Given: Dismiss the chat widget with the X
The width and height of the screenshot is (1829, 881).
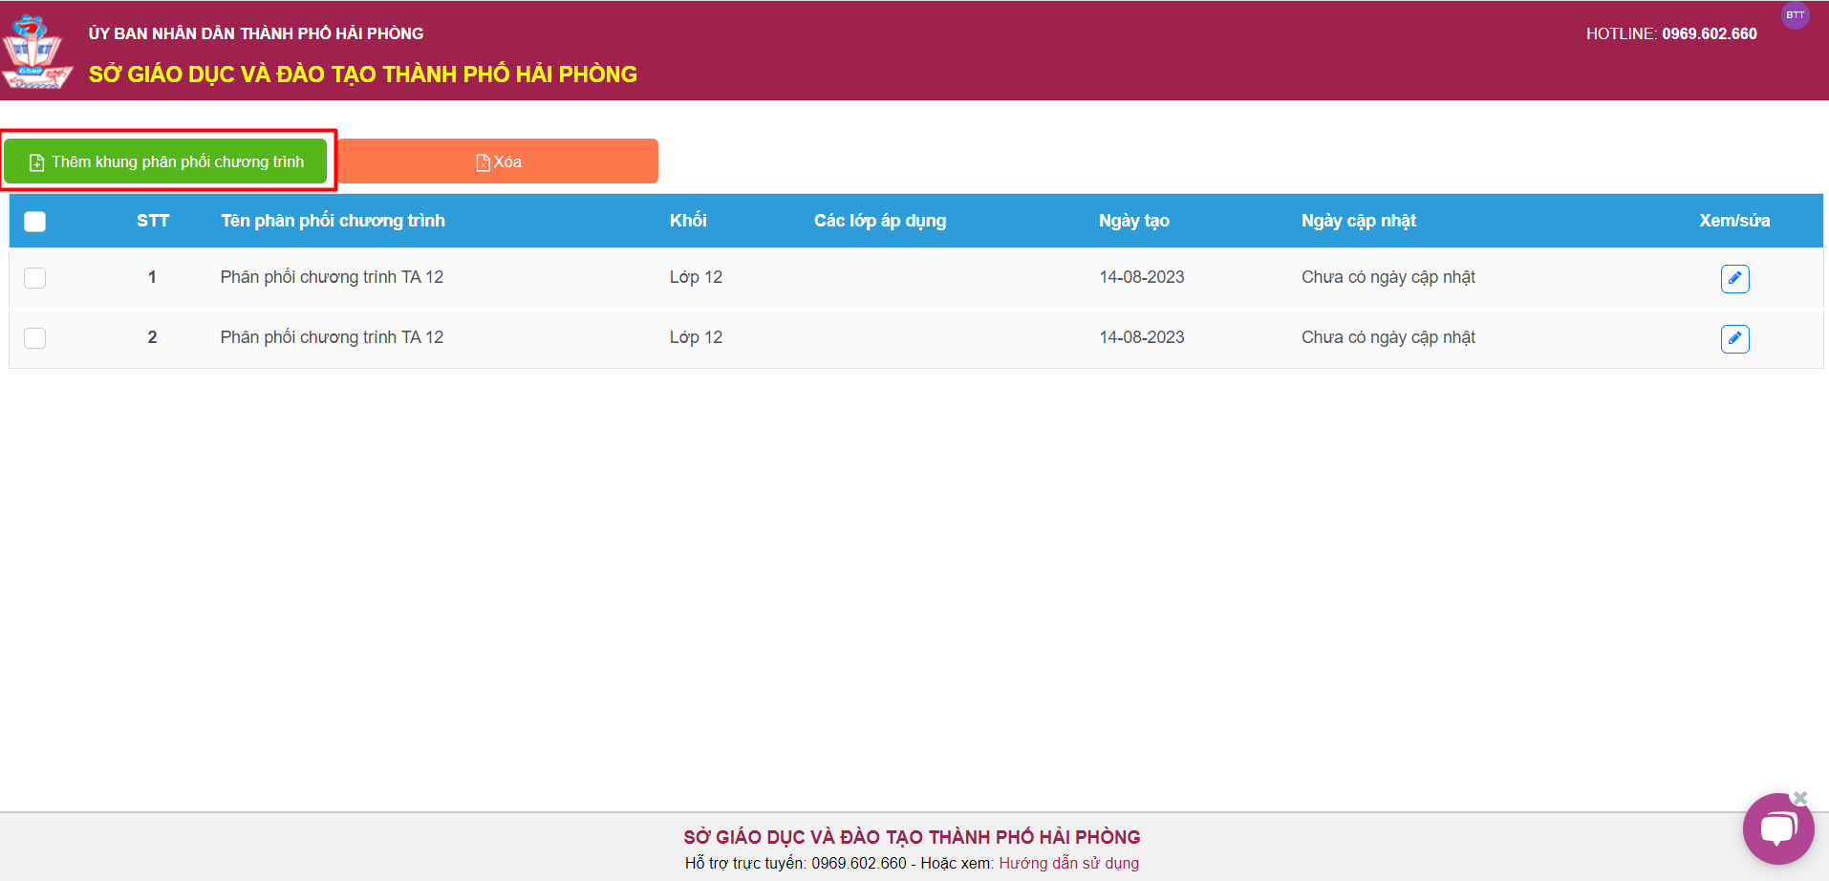Looking at the screenshot, I should (x=1800, y=797).
